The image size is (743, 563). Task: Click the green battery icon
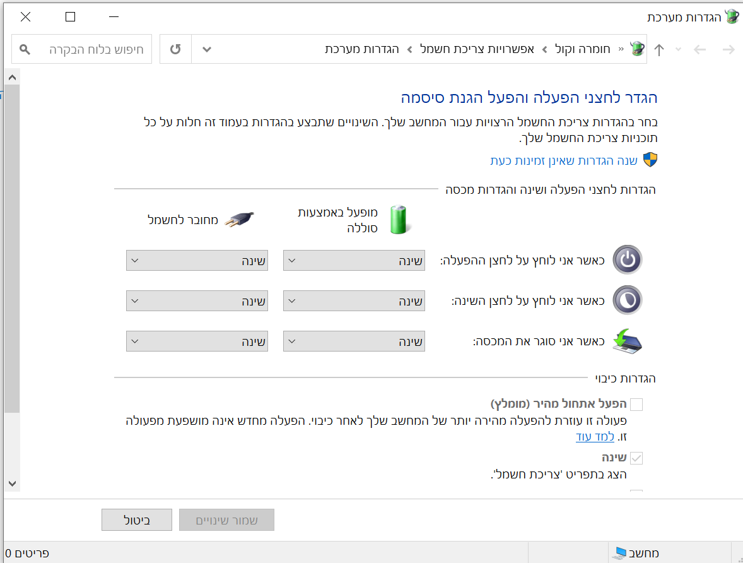[399, 220]
